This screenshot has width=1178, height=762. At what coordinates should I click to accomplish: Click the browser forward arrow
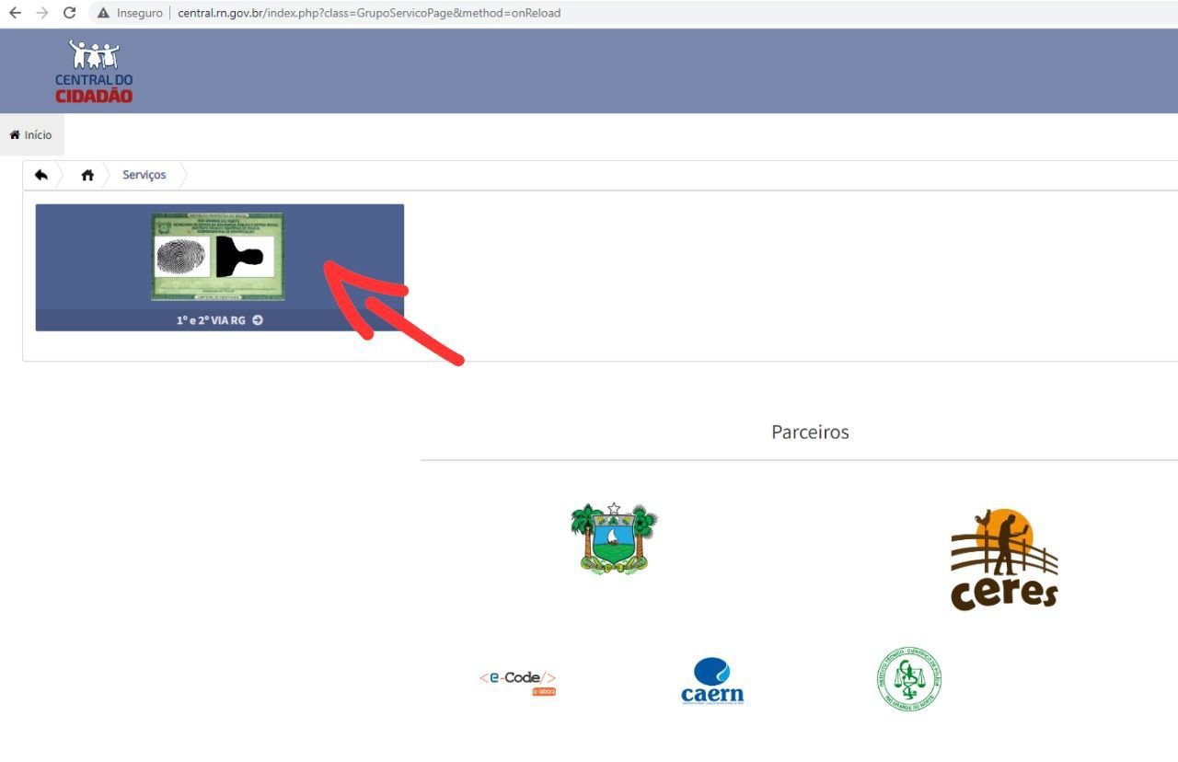click(x=41, y=13)
